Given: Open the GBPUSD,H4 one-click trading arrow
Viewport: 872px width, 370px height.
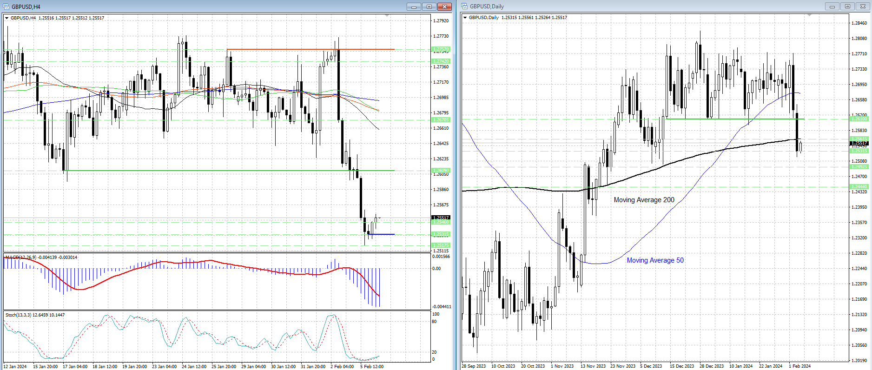Looking at the screenshot, I should coord(7,18).
